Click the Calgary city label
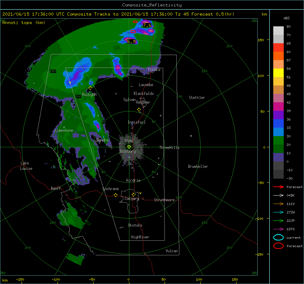The height and width of the screenshot is (284, 304). pos(132,199)
